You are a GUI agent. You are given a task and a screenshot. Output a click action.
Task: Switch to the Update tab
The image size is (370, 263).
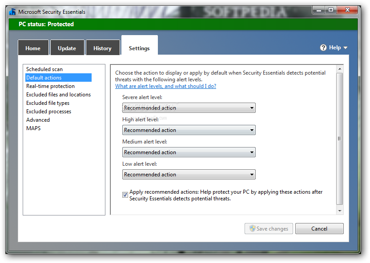coord(67,48)
